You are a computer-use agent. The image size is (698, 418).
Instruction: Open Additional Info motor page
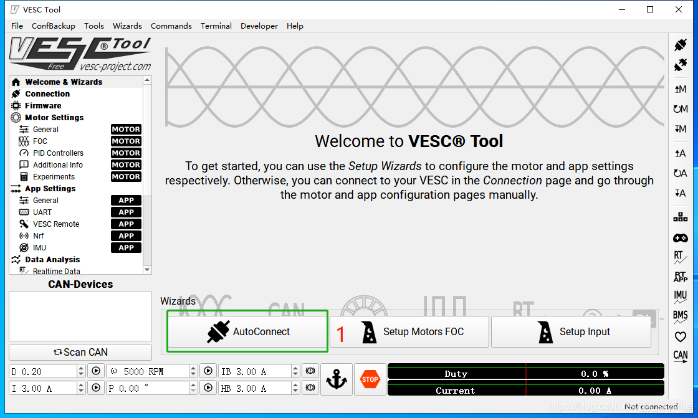pos(76,164)
